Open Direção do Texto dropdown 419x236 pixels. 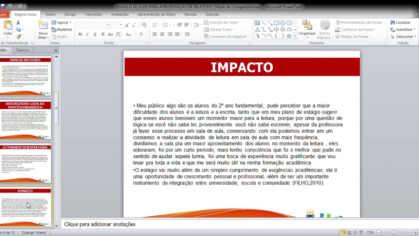pos(222,22)
